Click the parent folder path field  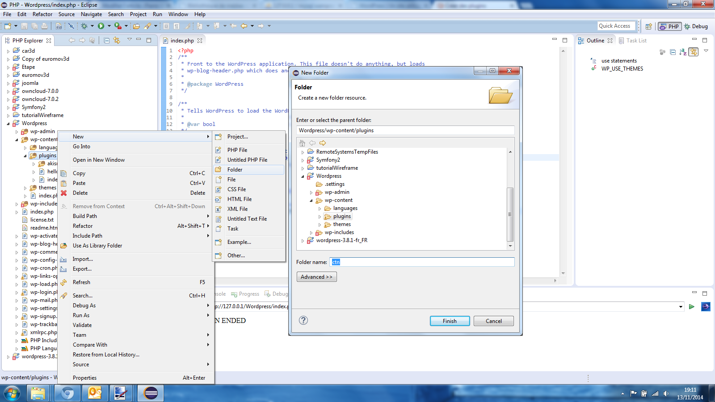405,130
